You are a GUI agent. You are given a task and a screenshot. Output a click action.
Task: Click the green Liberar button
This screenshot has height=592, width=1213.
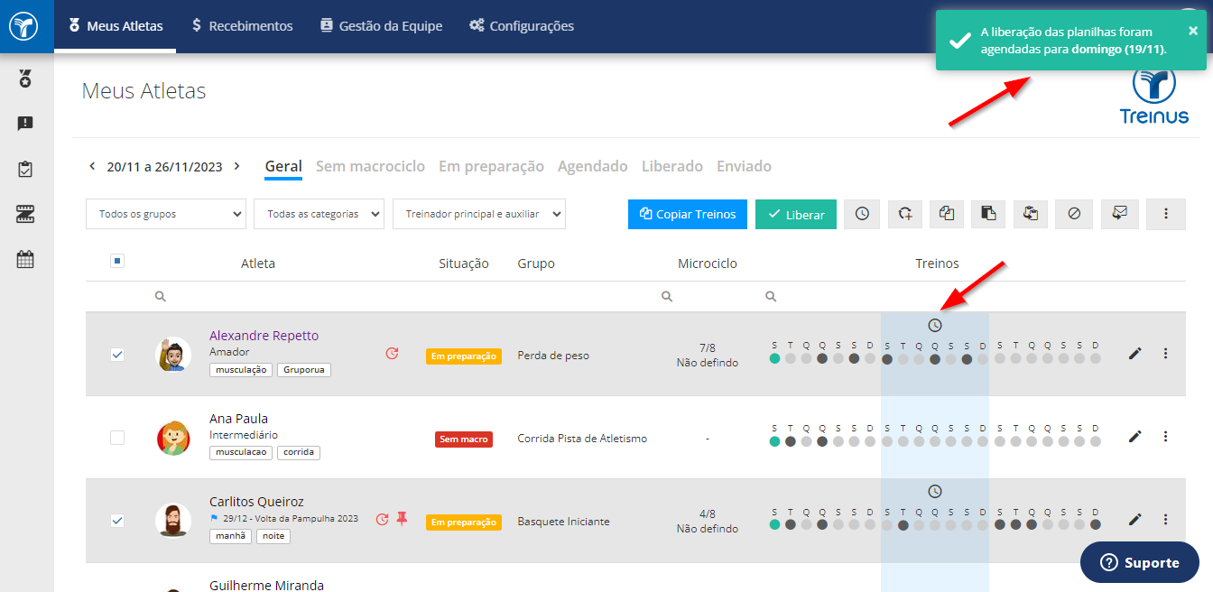point(796,214)
